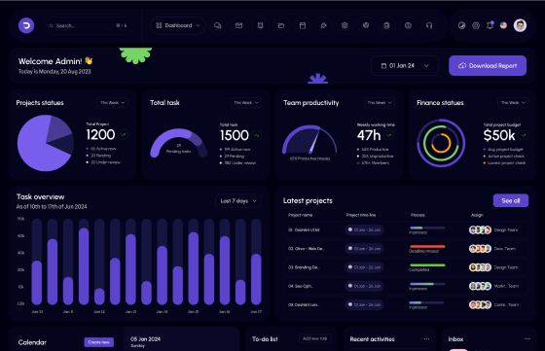545x351 pixels.
Task: Click Download Report button
Action: 488,65
